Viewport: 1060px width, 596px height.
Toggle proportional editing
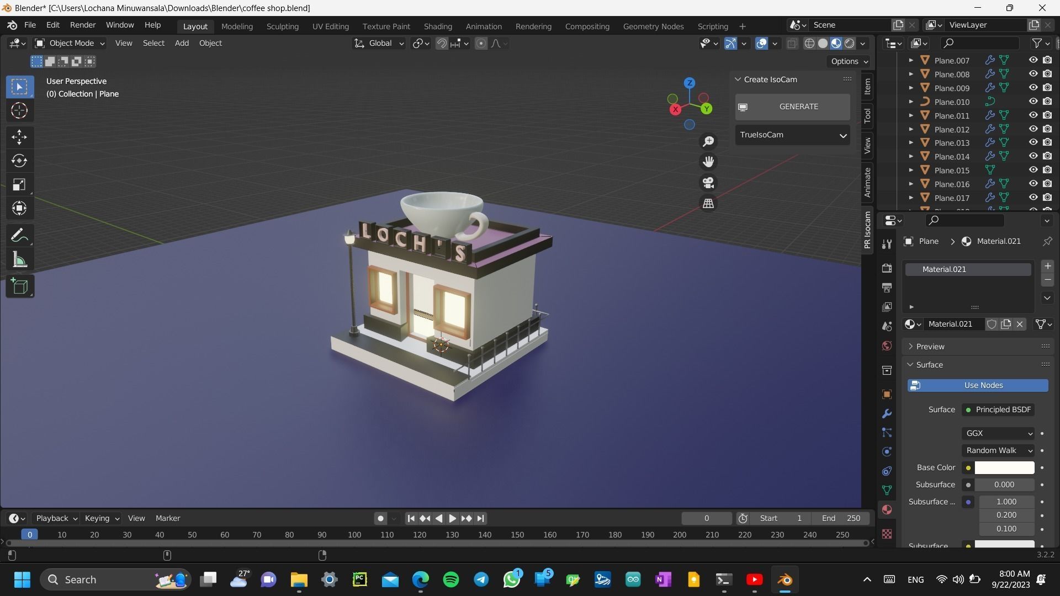click(x=481, y=43)
